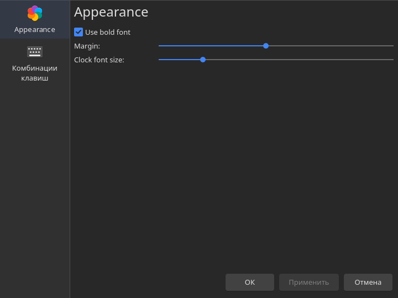Click the Применить button
Screen dimensions: 398x298
309,283
